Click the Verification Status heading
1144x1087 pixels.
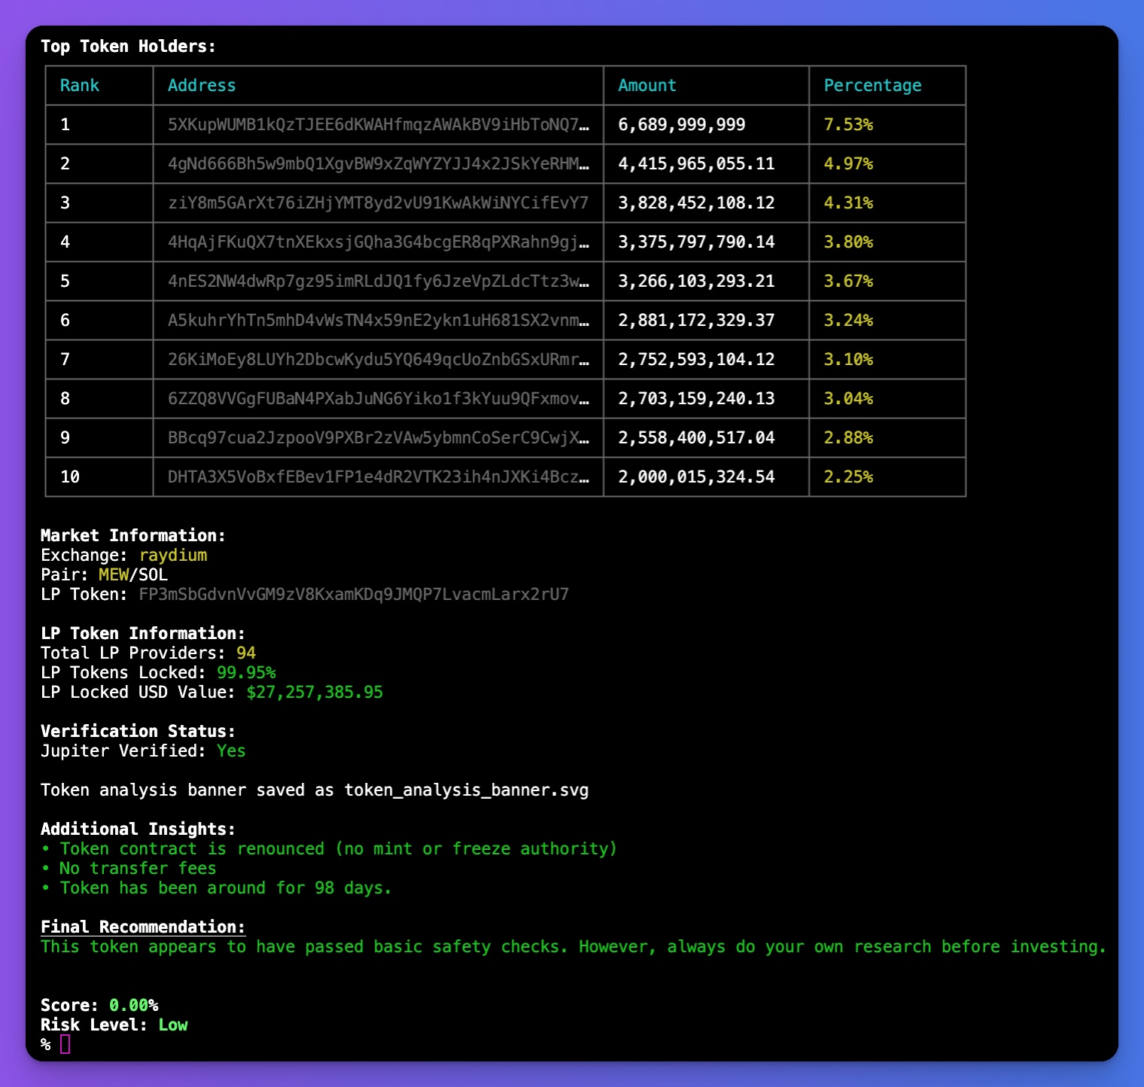coord(138,732)
